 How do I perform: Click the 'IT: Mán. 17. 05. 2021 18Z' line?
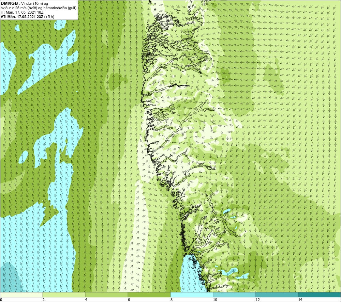(22, 12)
